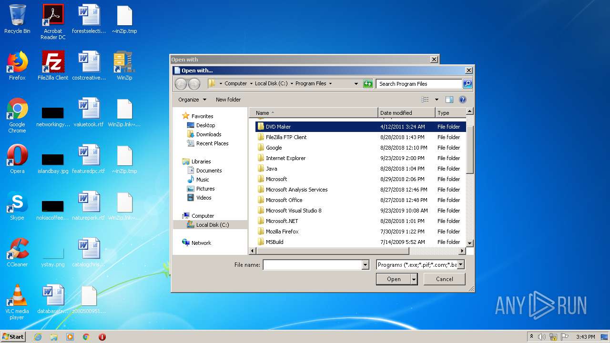
Task: Open WinZip desktop shortcut
Action: [x=124, y=66]
